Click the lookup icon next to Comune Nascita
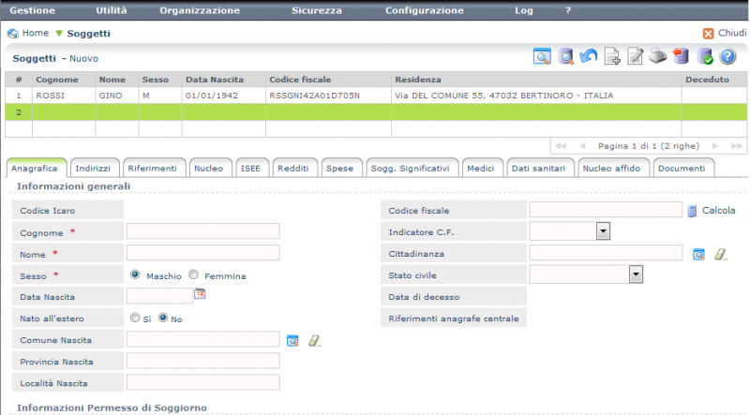 [292, 340]
